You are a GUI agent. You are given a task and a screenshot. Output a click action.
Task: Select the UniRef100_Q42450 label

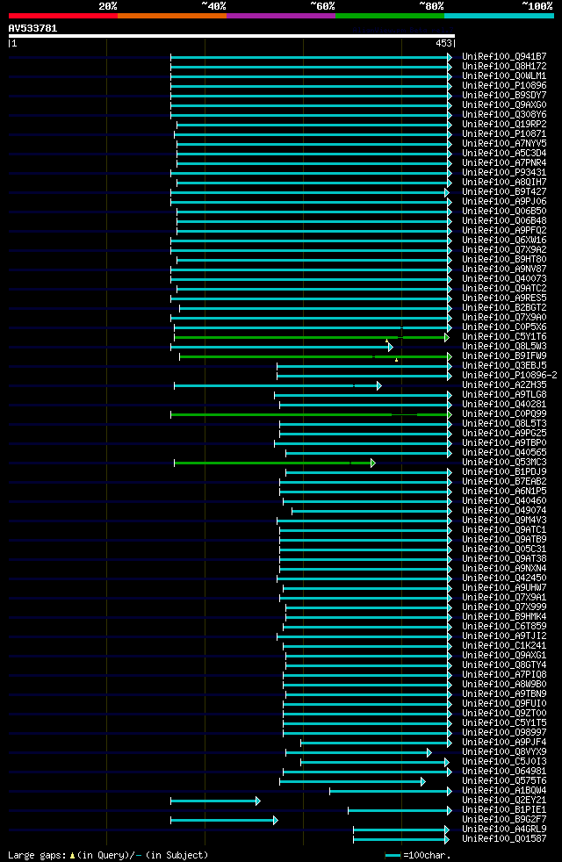[x=504, y=578]
